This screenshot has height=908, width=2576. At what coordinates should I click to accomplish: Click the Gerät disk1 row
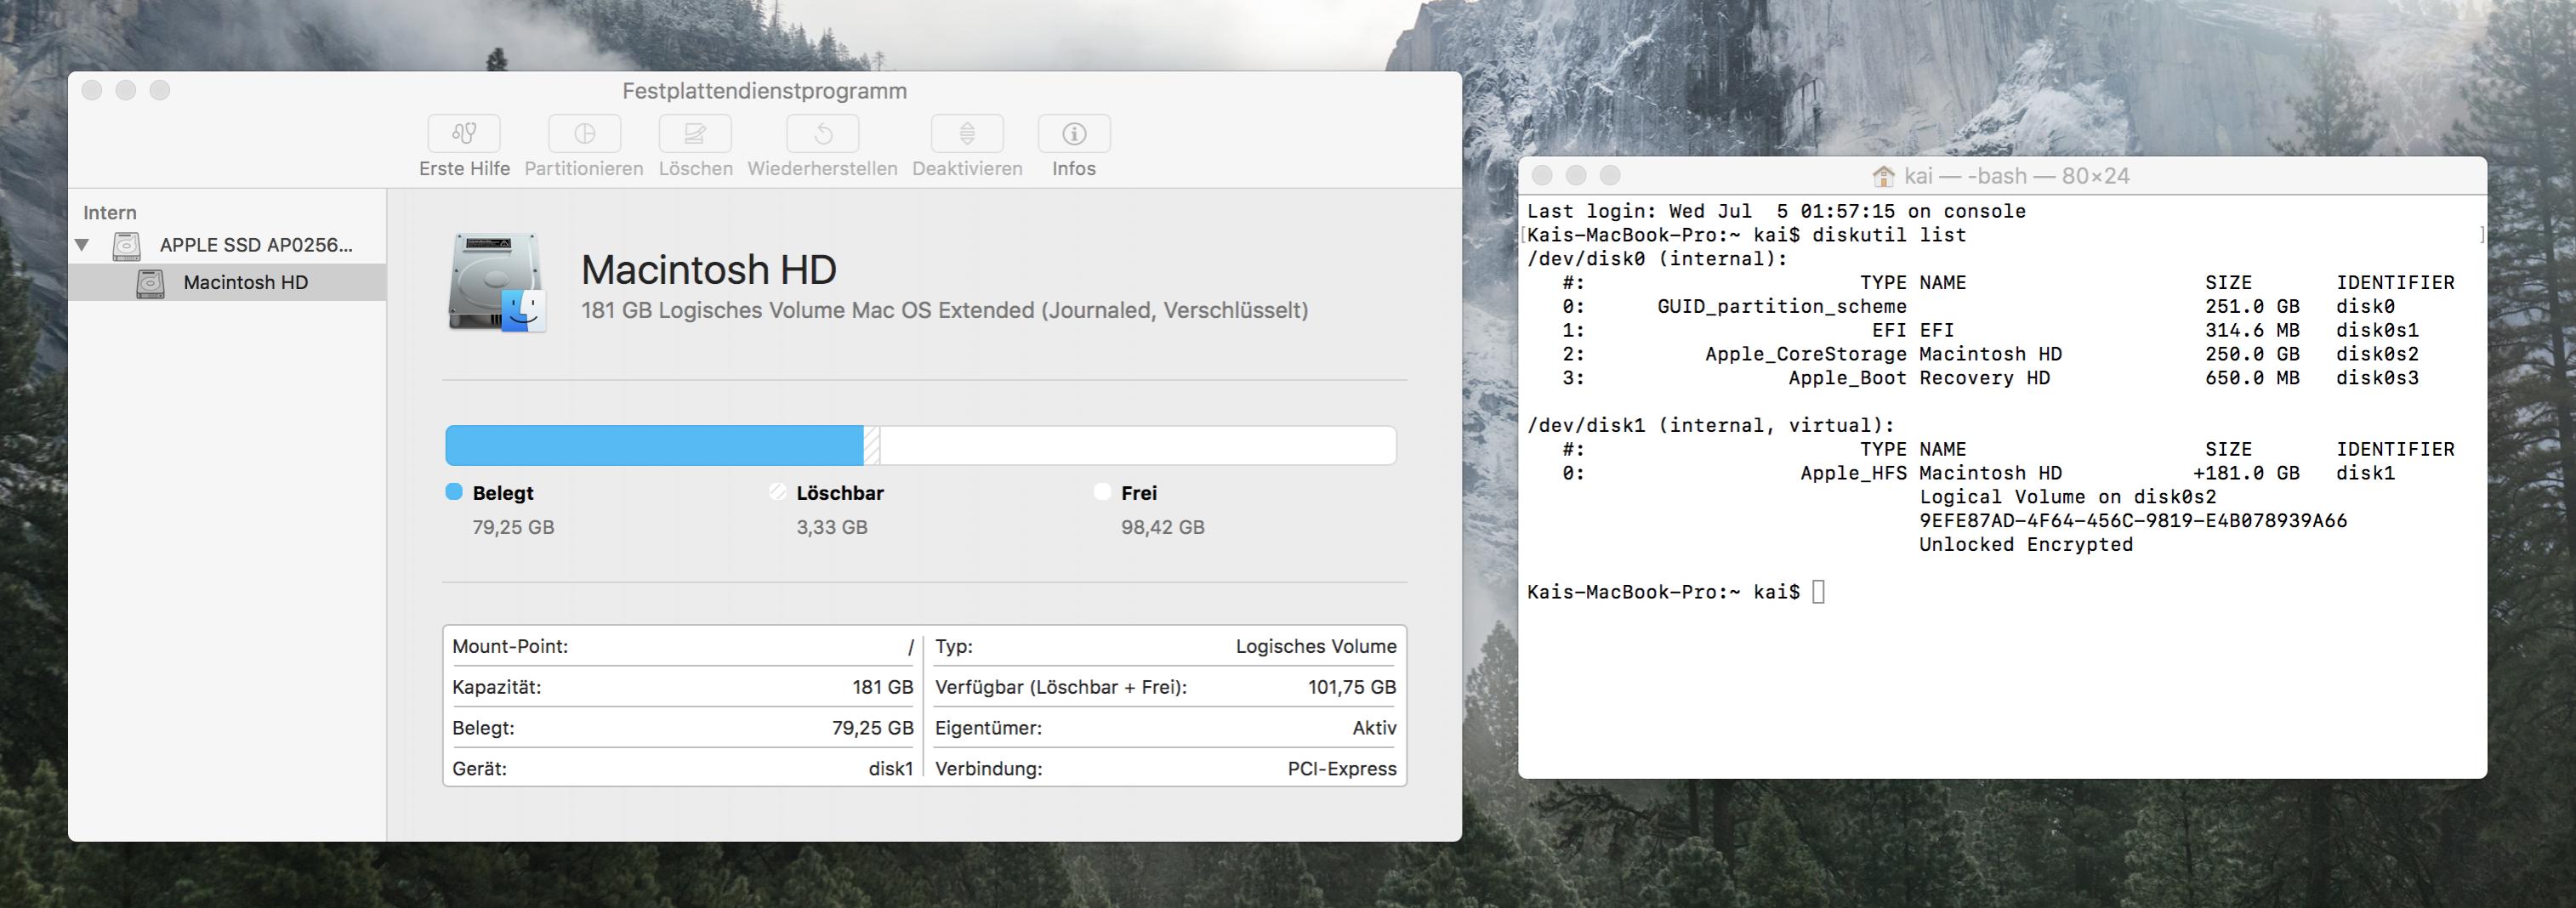point(683,769)
